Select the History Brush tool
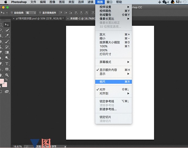 7,47
